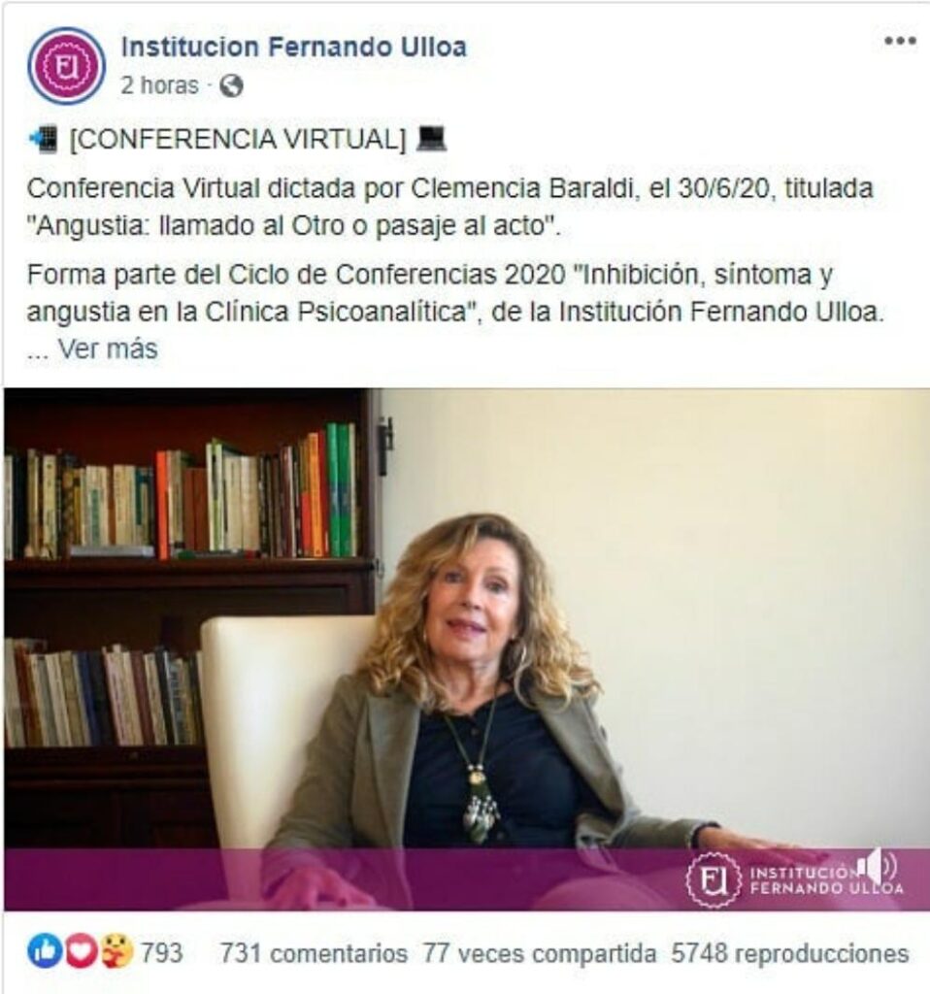Click the blue Like reaction icon
930x994 pixels.
(x=45, y=951)
